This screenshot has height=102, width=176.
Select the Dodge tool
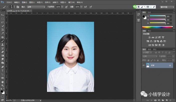[2, 63]
